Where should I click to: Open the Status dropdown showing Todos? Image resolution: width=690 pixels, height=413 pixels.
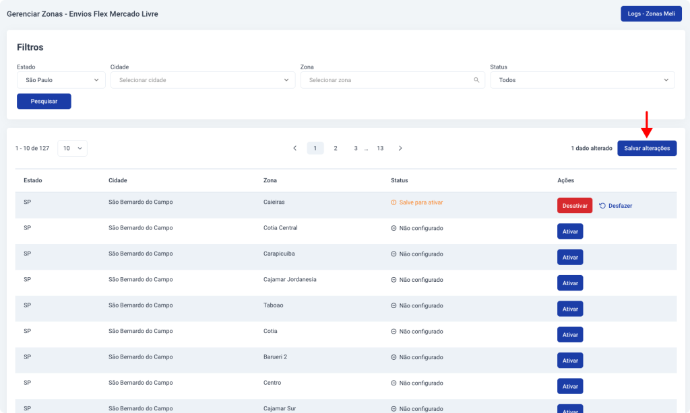582,80
